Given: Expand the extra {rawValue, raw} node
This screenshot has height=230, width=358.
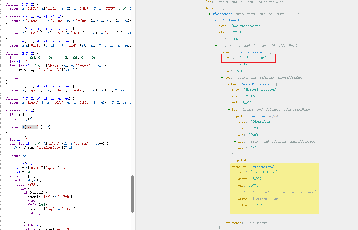Looking at the screenshot, I should [x=235, y=199].
